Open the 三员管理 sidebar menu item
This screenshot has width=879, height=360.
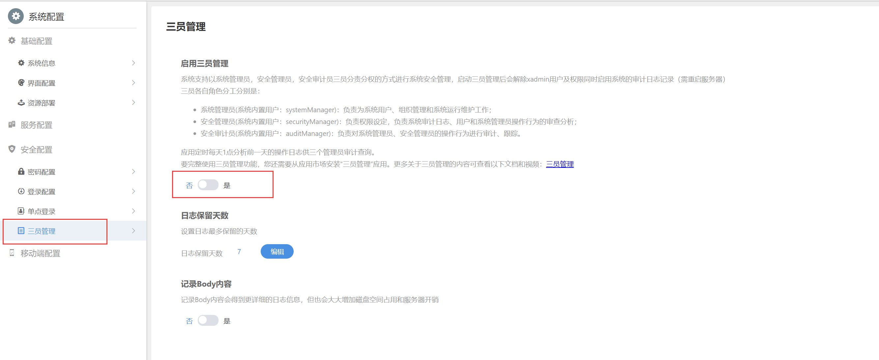click(x=41, y=231)
